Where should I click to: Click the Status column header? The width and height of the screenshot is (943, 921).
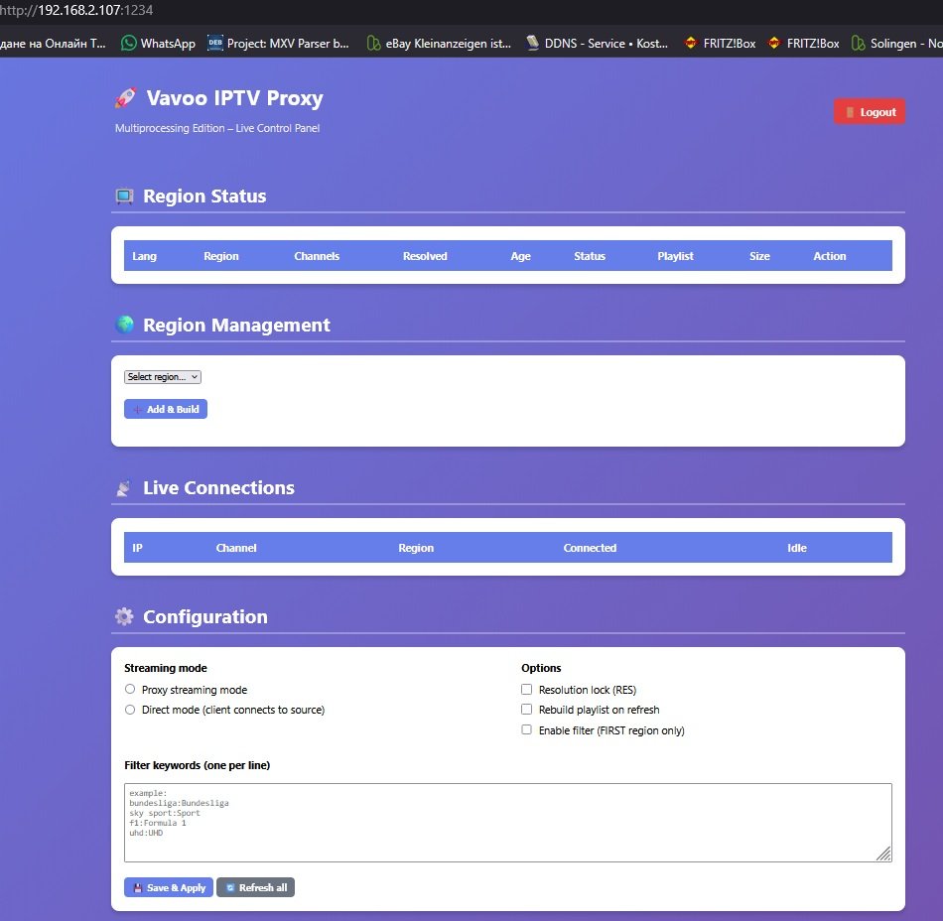[x=590, y=256]
